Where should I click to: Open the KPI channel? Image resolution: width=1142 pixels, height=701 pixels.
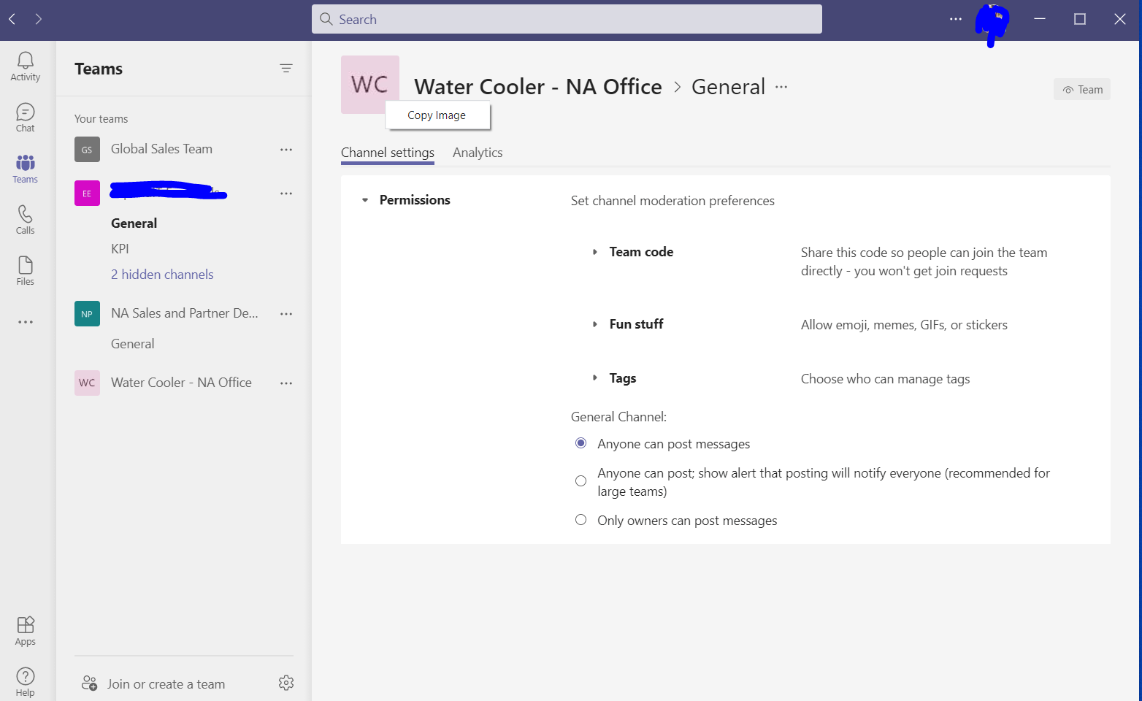120,249
